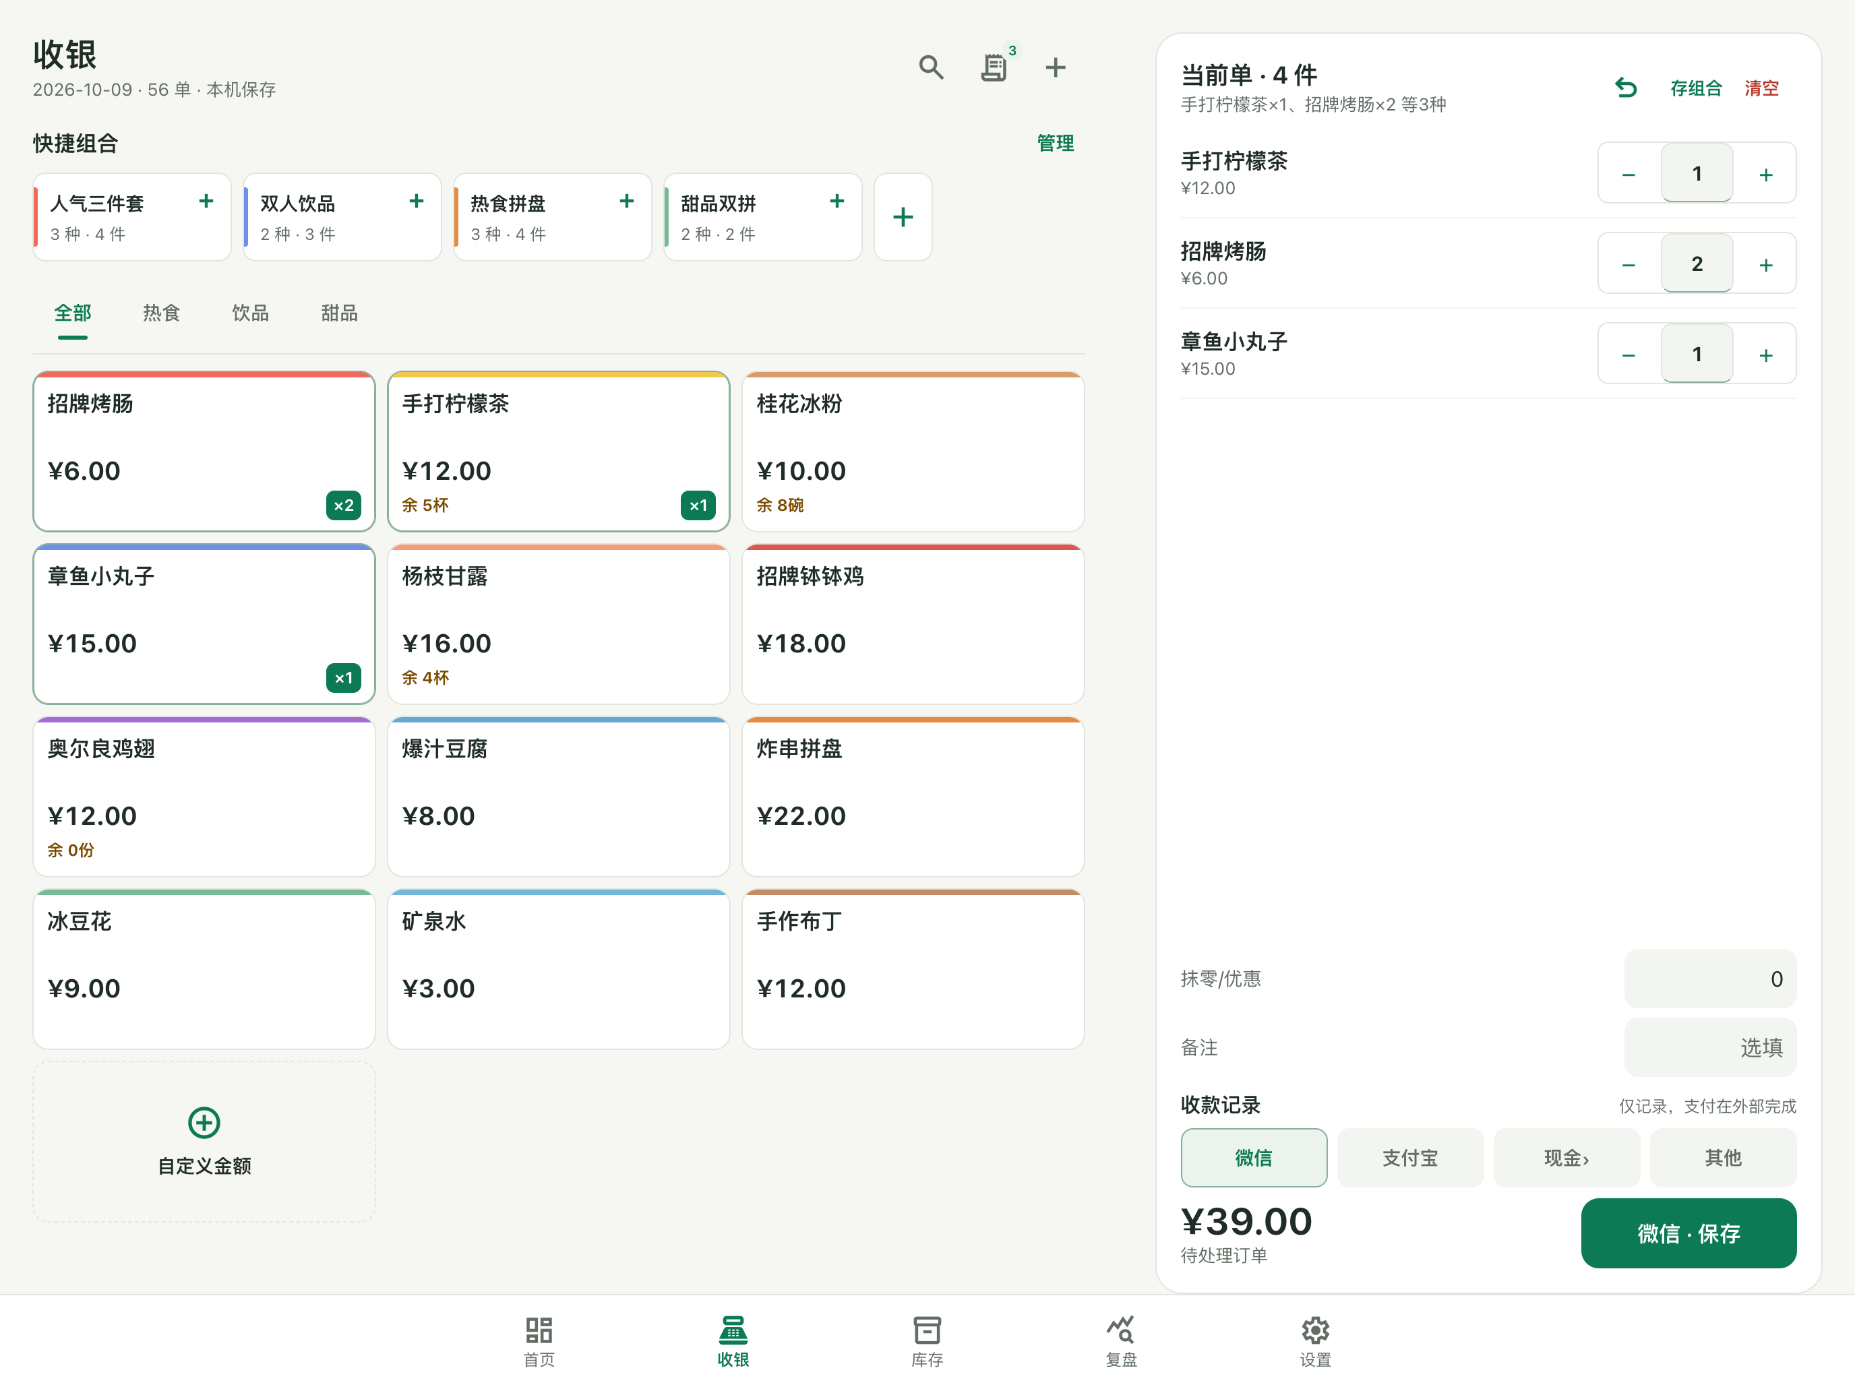Image resolution: width=1855 pixels, height=1391 pixels.
Task: Undo last action in current order
Action: pos(1626,88)
